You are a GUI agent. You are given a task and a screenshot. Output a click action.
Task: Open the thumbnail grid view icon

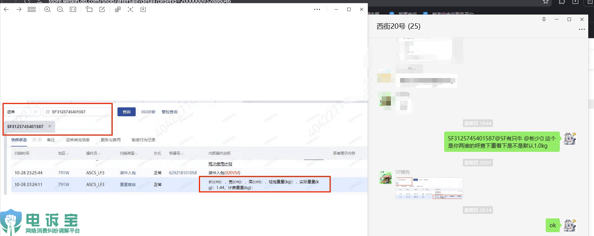pyautogui.click(x=31, y=9)
